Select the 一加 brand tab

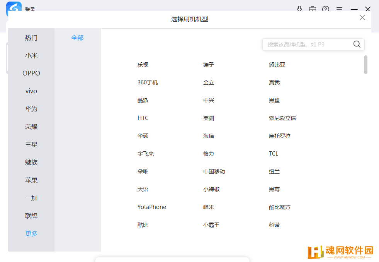click(x=31, y=198)
